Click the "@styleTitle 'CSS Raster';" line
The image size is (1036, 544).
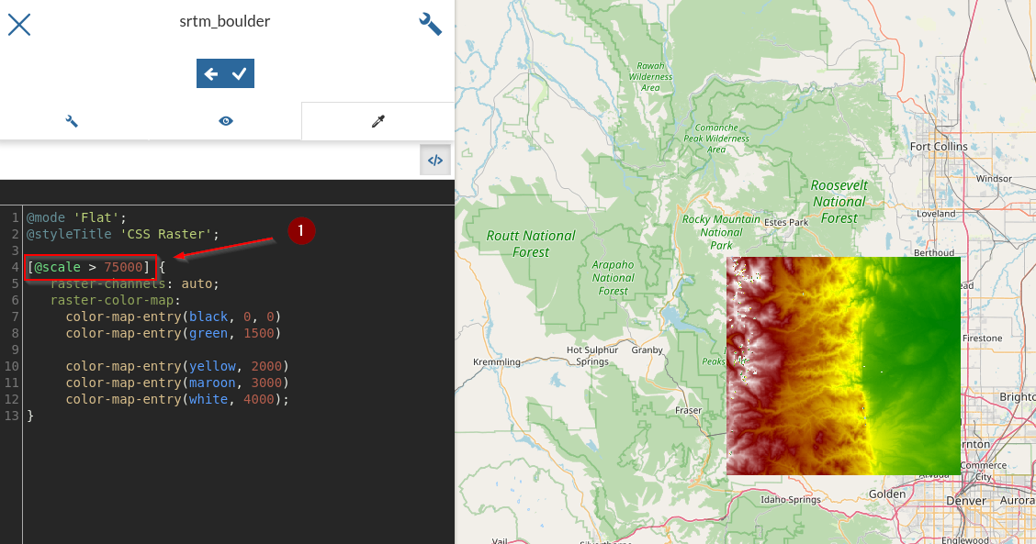point(122,234)
